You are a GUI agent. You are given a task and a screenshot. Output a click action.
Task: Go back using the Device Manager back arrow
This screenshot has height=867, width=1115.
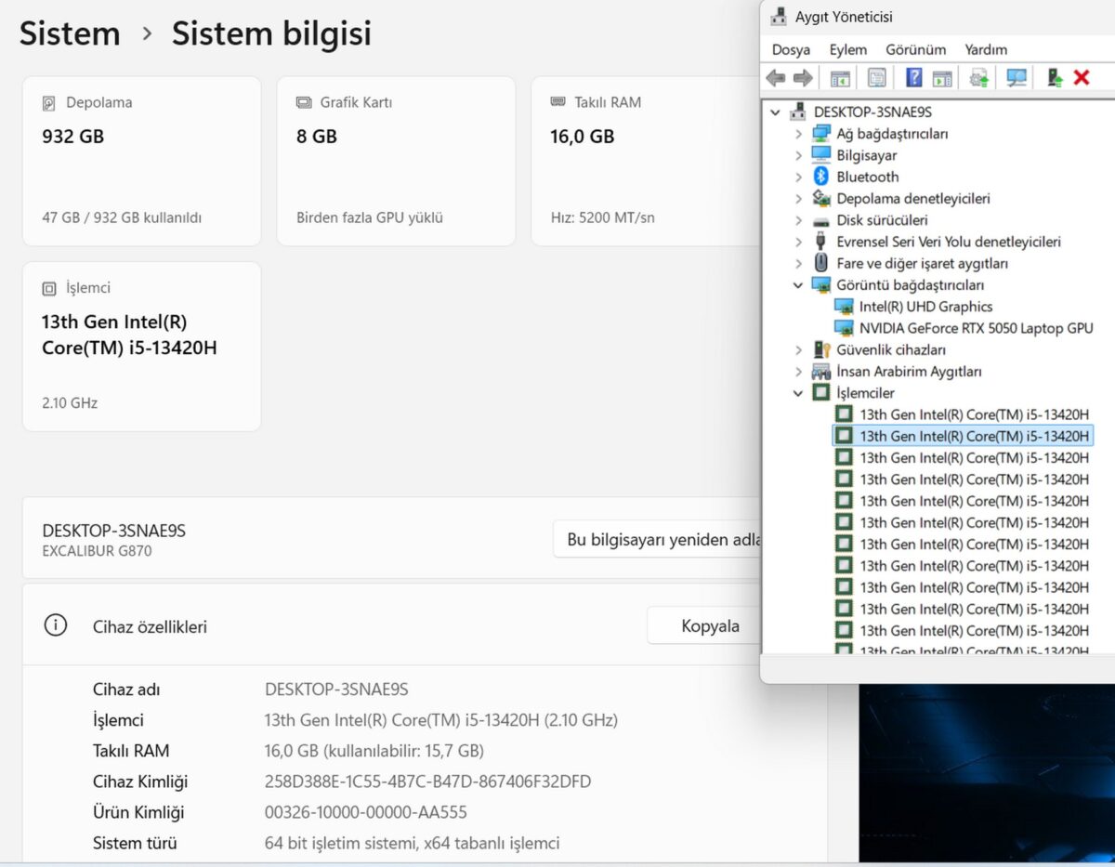pyautogui.click(x=775, y=78)
